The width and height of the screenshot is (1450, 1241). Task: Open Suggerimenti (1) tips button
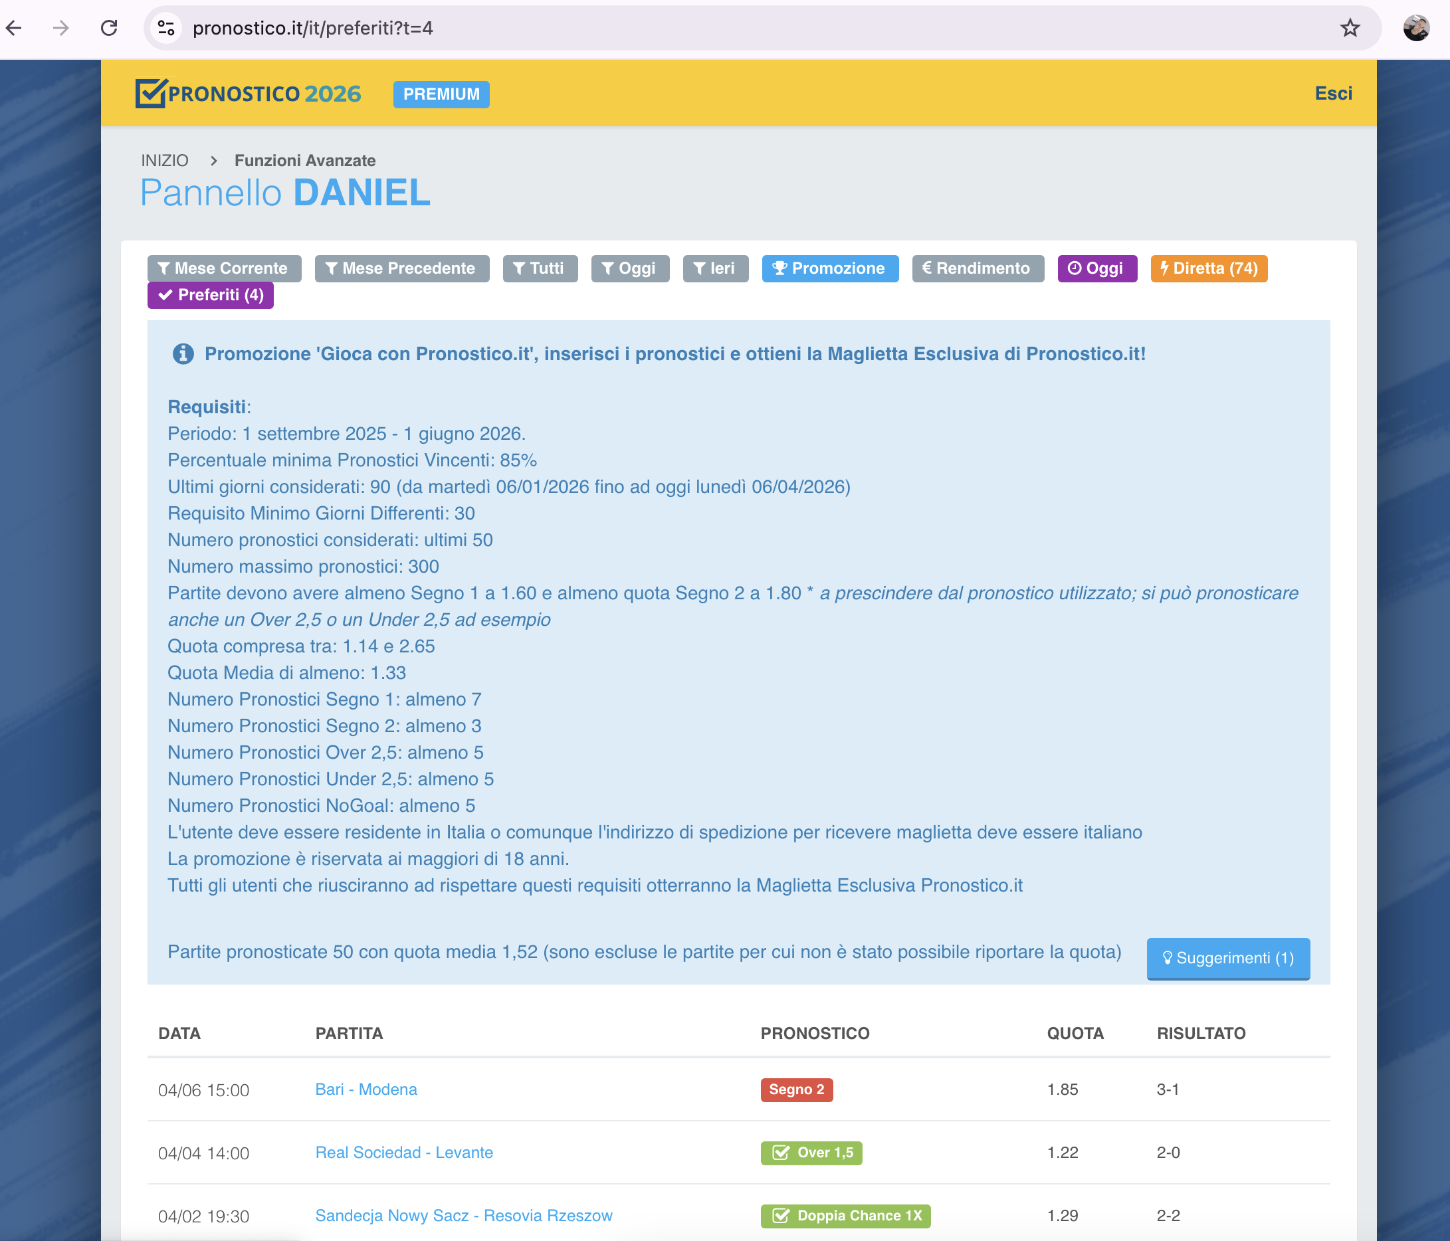(1227, 958)
